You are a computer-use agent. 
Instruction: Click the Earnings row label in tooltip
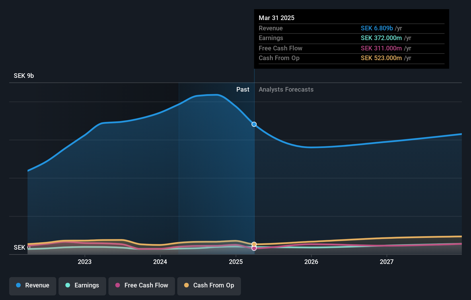pyautogui.click(x=271, y=38)
